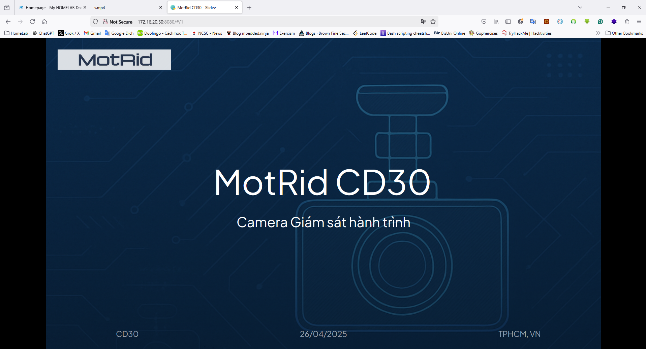Open the Firefox application hamburger menu

(x=639, y=22)
